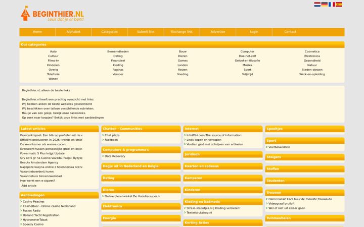This screenshot has height=227, width=364.
Task: Open Exchange link menu item
Action: click(x=182, y=32)
